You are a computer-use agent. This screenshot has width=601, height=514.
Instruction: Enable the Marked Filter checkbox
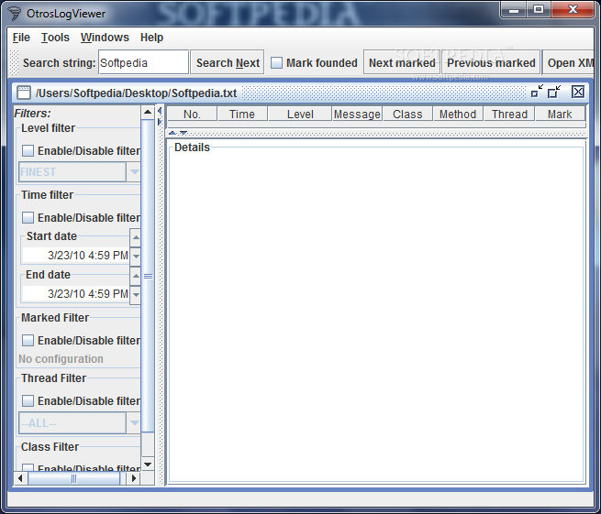pos(28,340)
